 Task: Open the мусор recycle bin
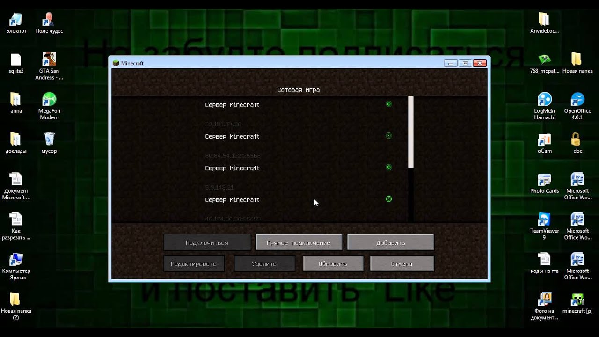pyautogui.click(x=49, y=143)
